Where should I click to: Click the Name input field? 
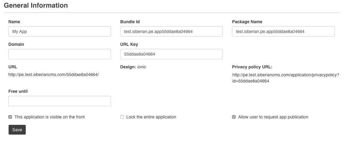(x=59, y=31)
